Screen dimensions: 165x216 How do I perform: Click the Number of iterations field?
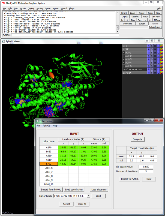tap(146, 171)
